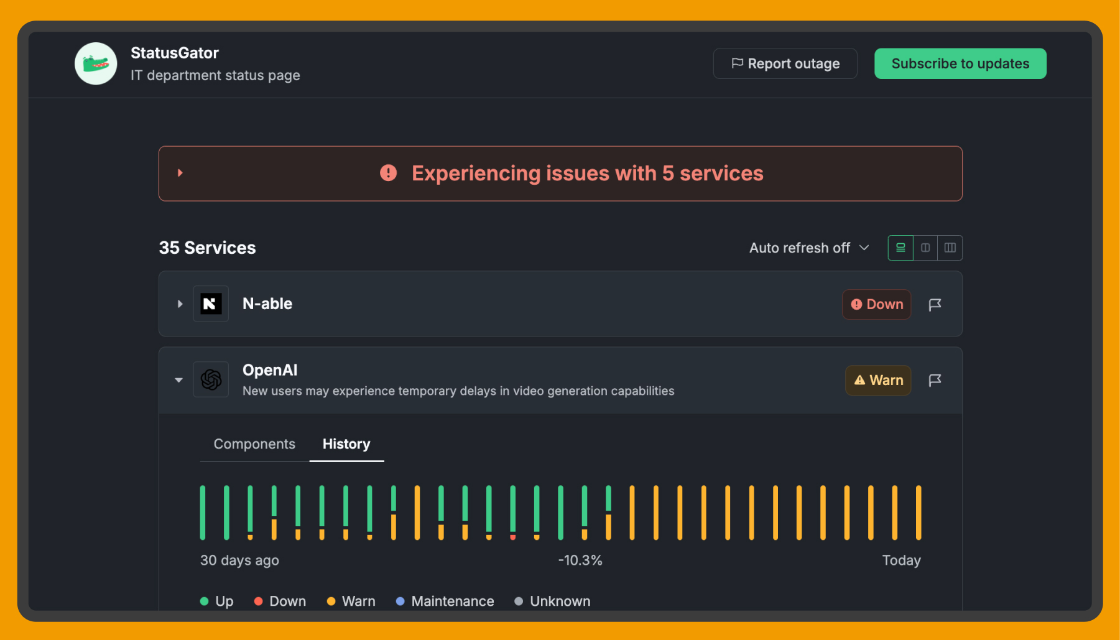
Task: Click the 'Today' label
Action: coord(902,560)
